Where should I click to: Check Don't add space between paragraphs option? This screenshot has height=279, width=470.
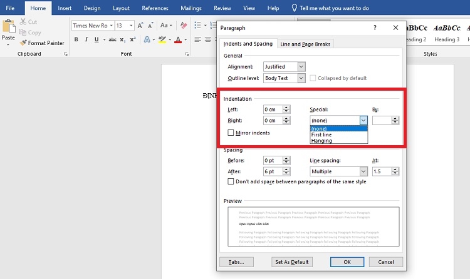pyautogui.click(x=231, y=181)
